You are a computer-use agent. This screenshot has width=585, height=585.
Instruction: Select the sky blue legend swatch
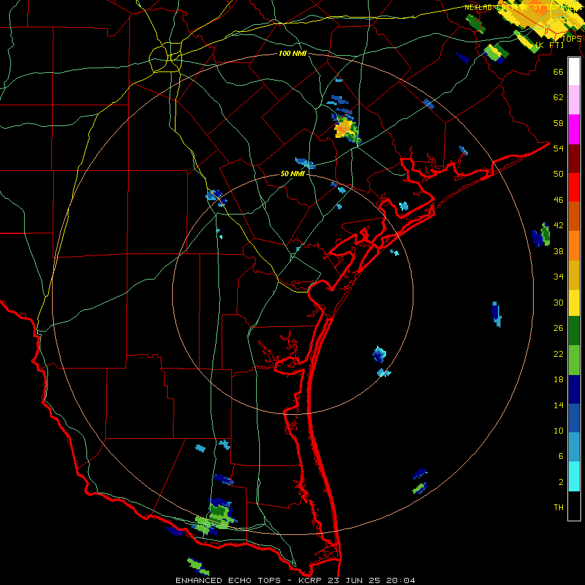(x=574, y=447)
